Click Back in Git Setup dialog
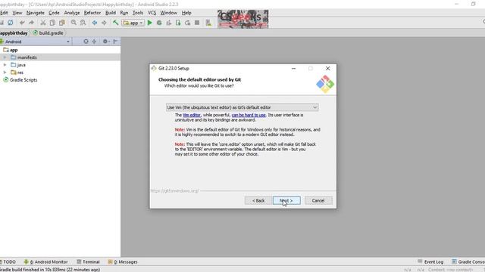The image size is (485, 272). coord(258,200)
